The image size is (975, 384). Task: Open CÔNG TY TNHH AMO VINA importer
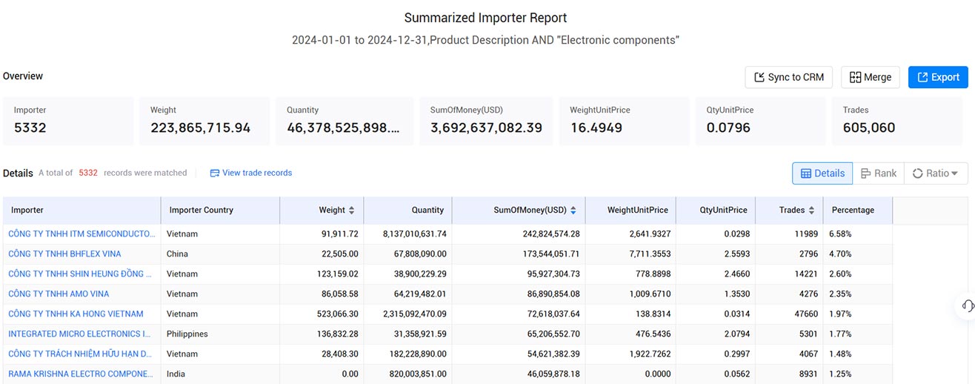pos(59,294)
